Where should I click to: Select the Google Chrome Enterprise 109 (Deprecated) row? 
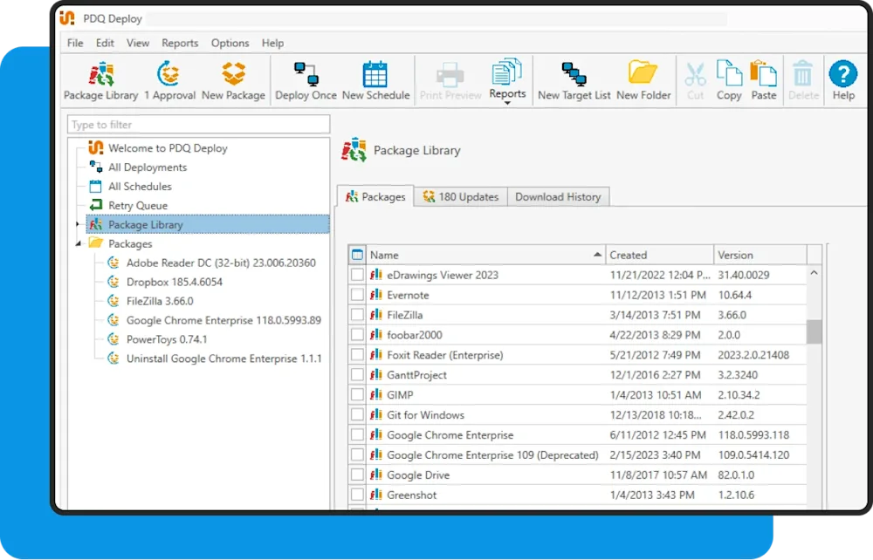pos(577,455)
